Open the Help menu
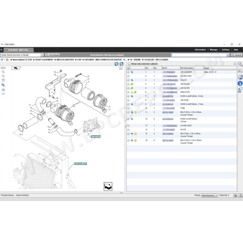 tap(236, 50)
